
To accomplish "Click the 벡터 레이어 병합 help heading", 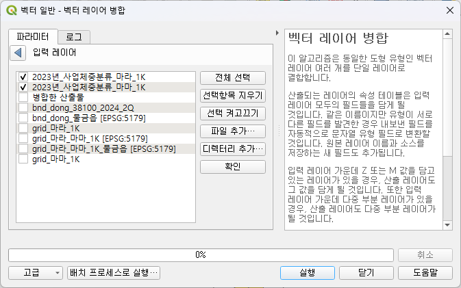I will tap(338, 38).
